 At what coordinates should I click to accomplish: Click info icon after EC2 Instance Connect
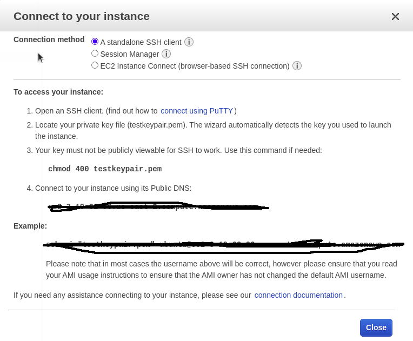(x=297, y=65)
